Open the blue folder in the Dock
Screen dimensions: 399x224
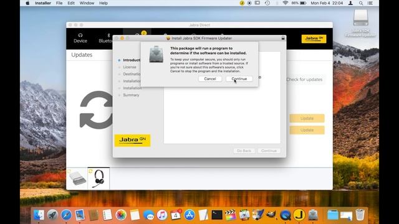[x=332, y=215]
